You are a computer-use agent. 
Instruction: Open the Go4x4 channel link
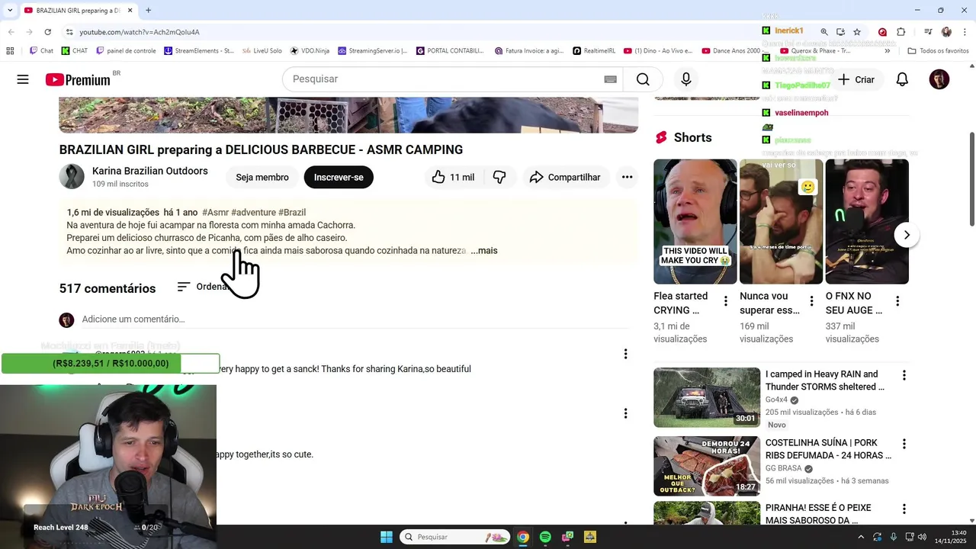click(x=776, y=400)
